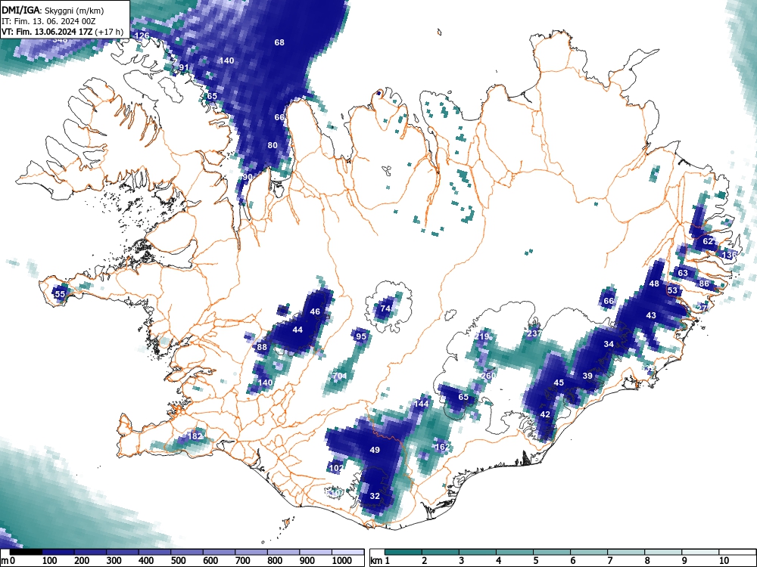Click the map value 95
The width and height of the screenshot is (757, 567).
(360, 336)
